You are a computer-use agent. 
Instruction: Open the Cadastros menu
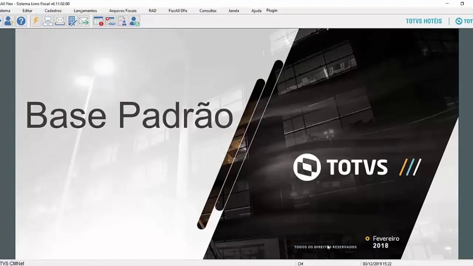coord(53,11)
